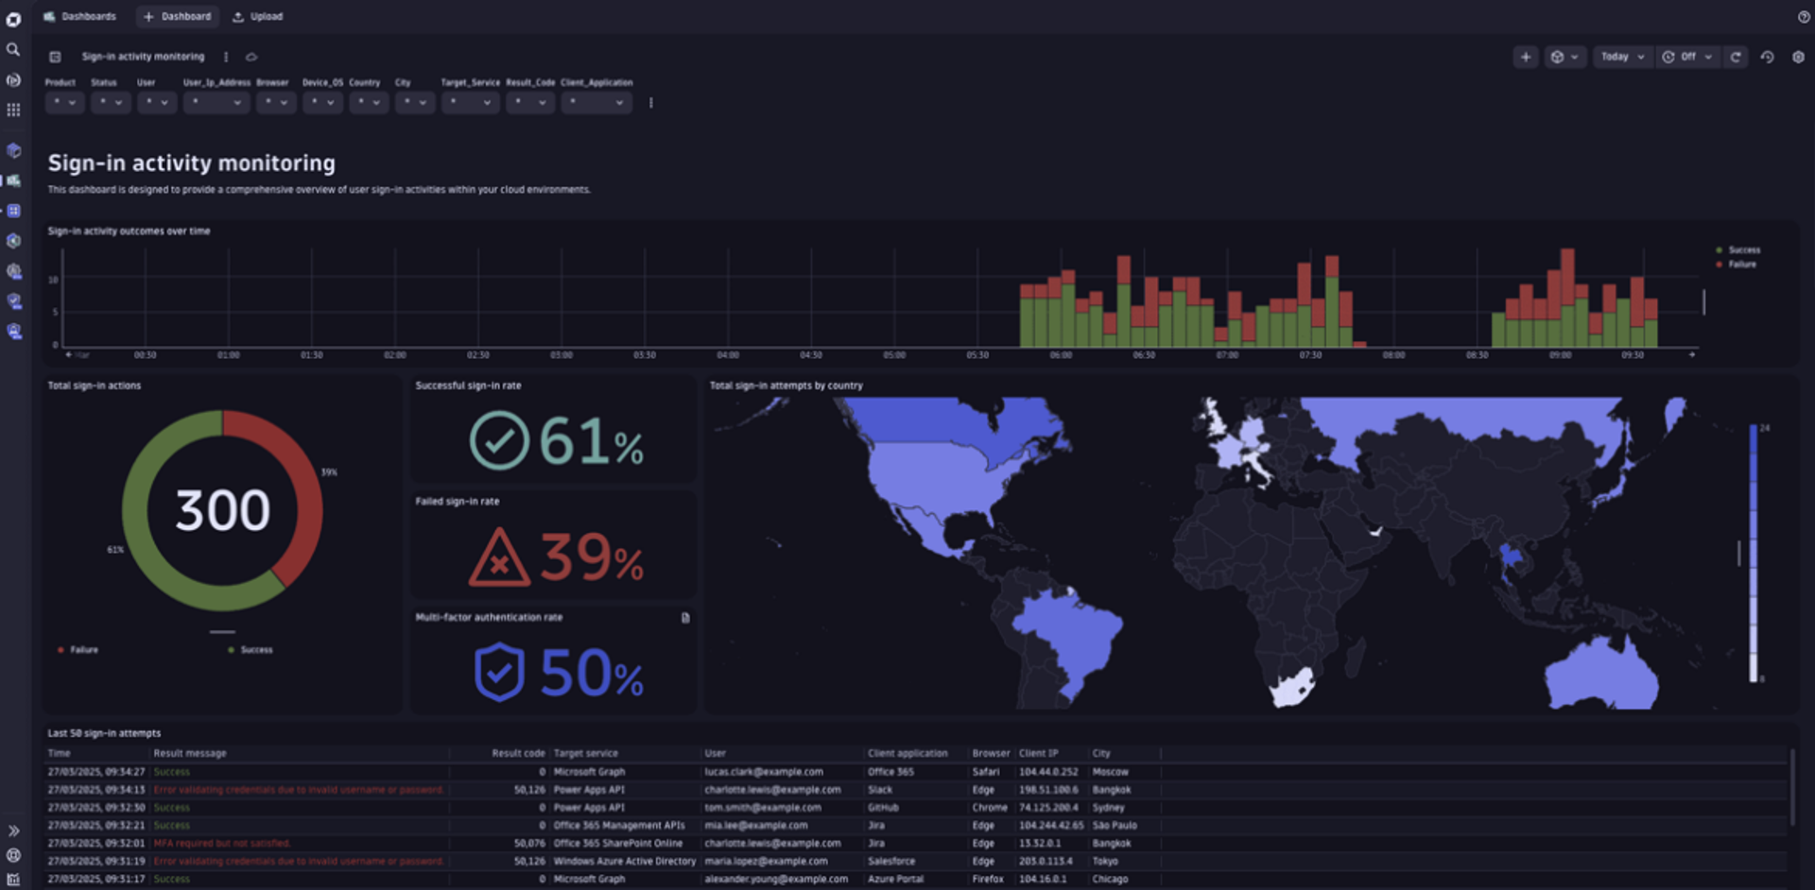
Task: Open the Country filter dropdown
Action: [369, 103]
